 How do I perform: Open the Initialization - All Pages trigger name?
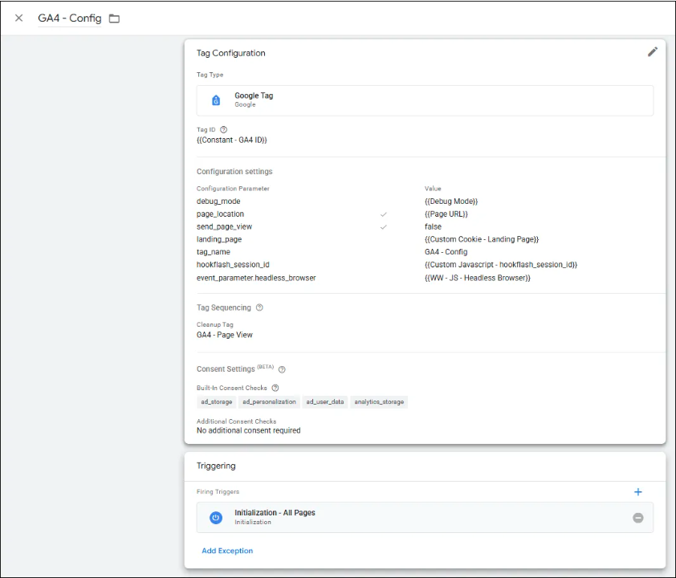click(x=275, y=513)
